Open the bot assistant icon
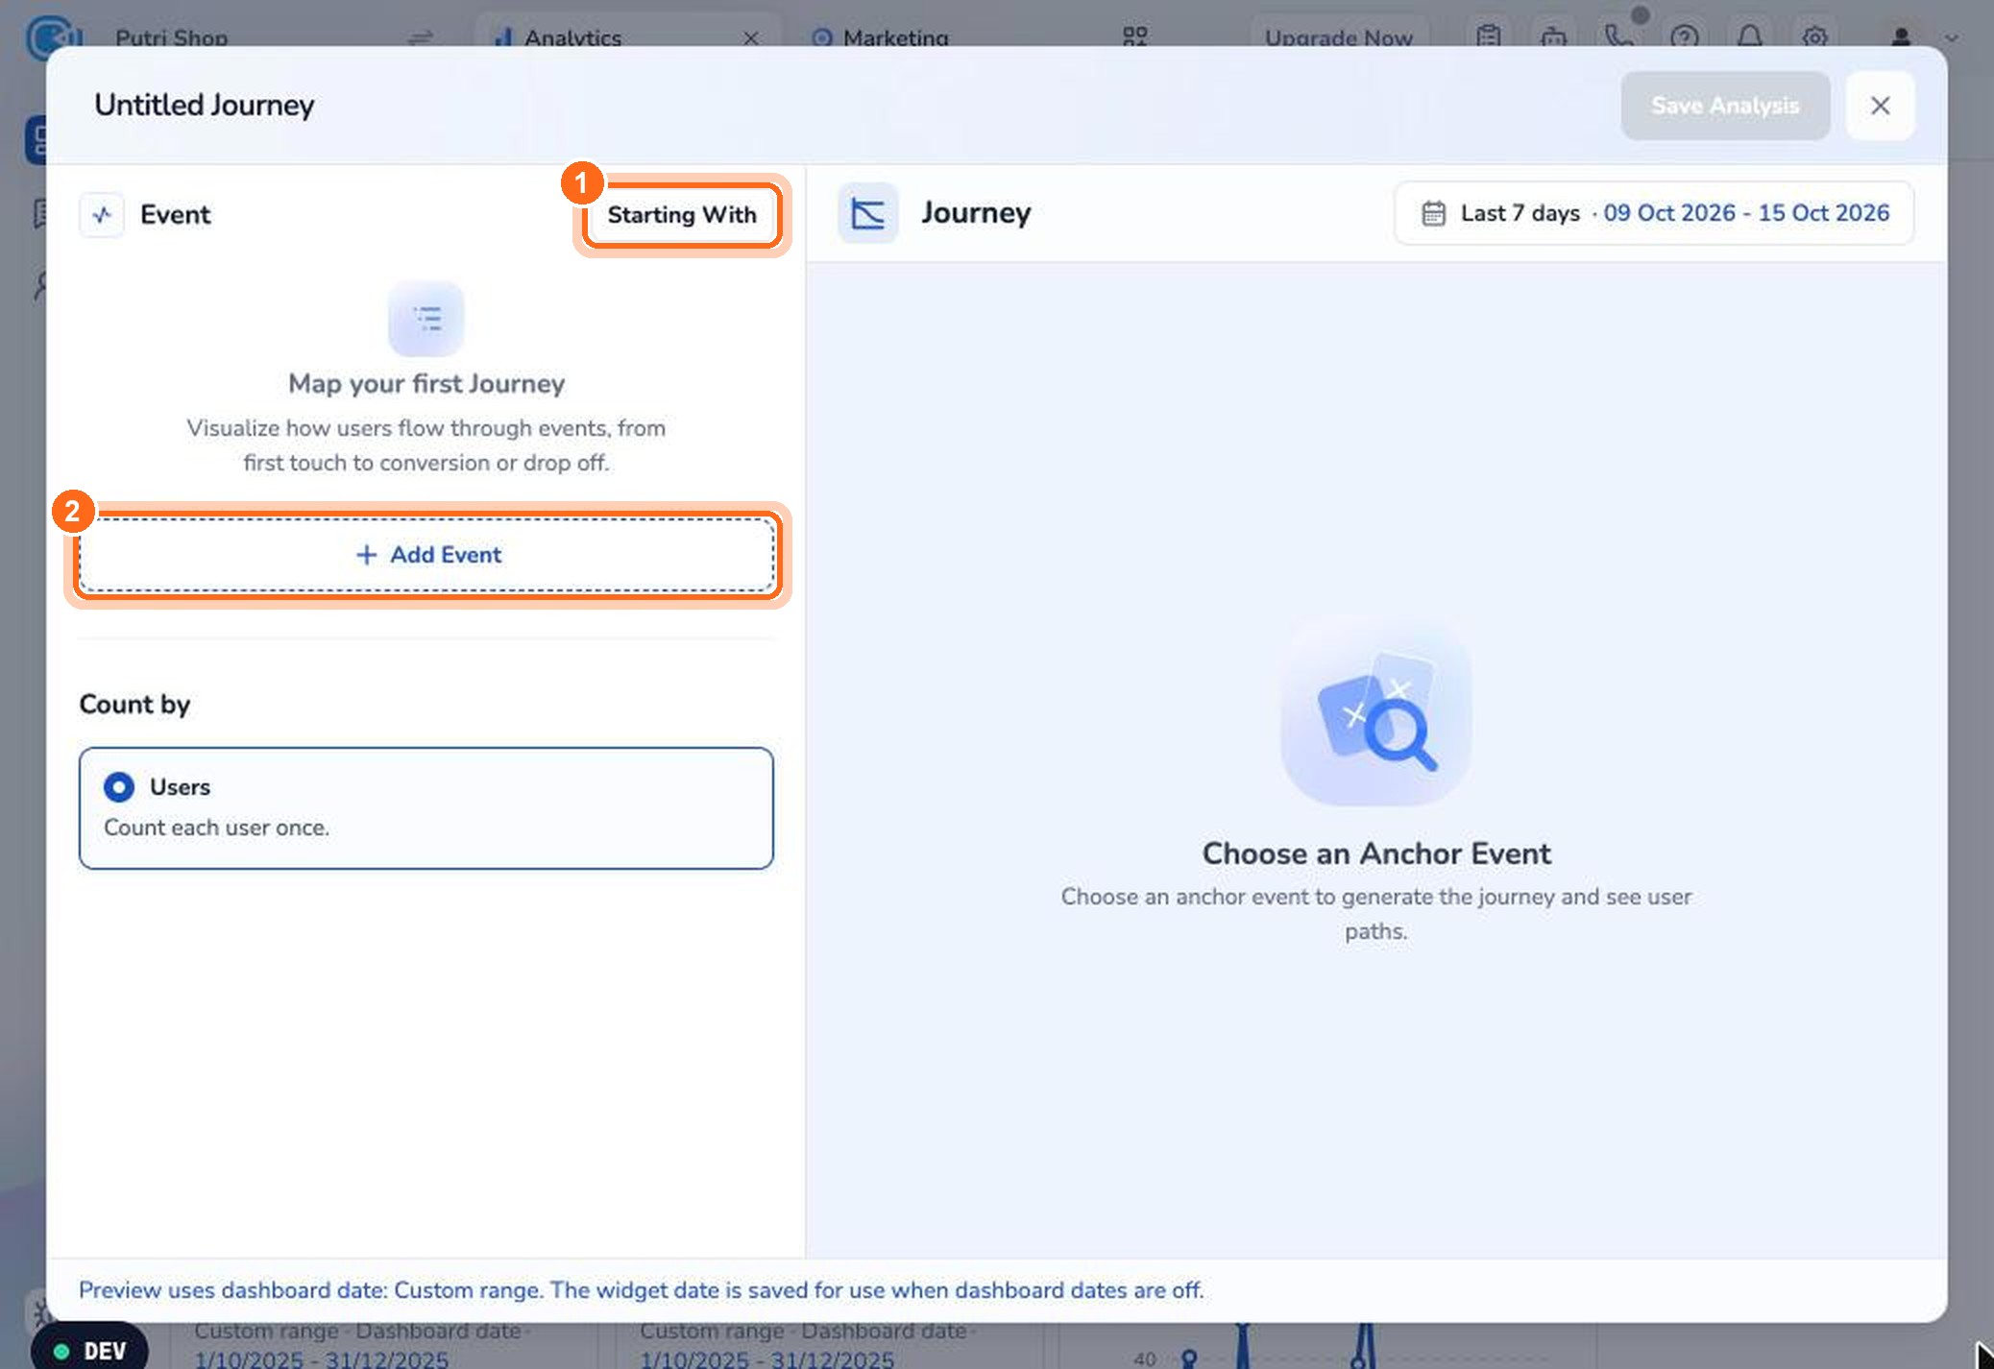 (x=1553, y=37)
